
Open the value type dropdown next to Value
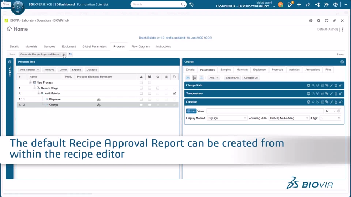pos(191,111)
